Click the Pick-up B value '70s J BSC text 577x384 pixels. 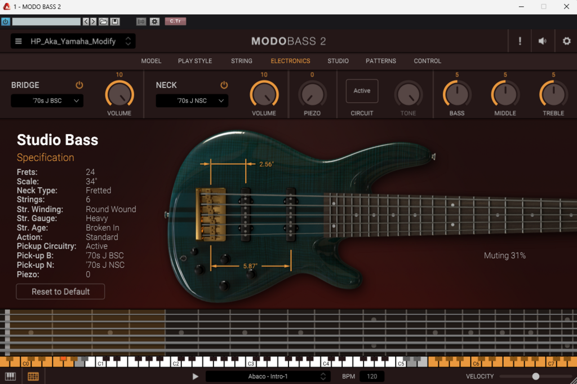[x=104, y=255]
